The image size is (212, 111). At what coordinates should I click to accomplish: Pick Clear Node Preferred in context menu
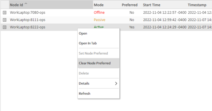(x=95, y=63)
